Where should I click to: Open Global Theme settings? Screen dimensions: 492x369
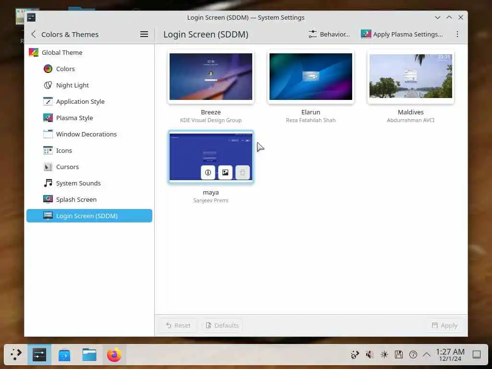pyautogui.click(x=89, y=52)
